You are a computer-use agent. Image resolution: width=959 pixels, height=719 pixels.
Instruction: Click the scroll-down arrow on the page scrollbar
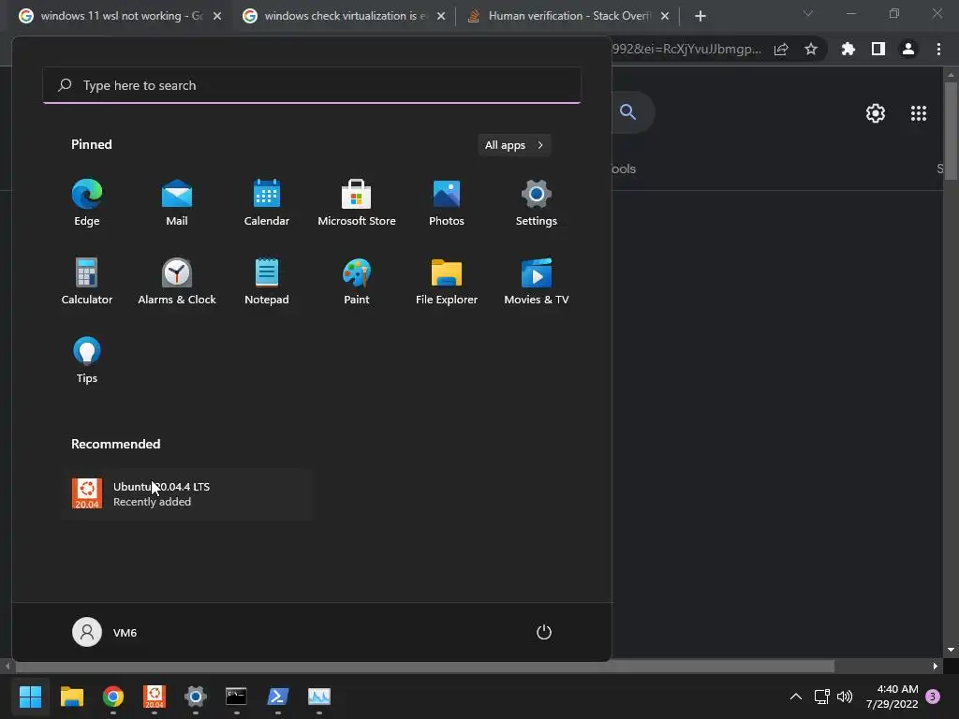click(x=951, y=650)
